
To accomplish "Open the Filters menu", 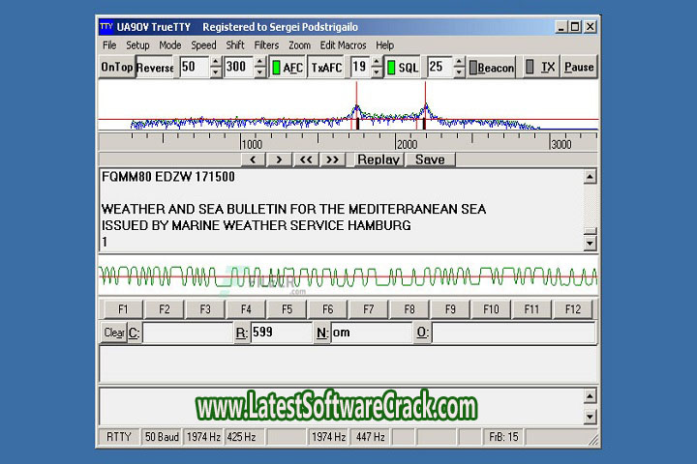I will pos(266,44).
